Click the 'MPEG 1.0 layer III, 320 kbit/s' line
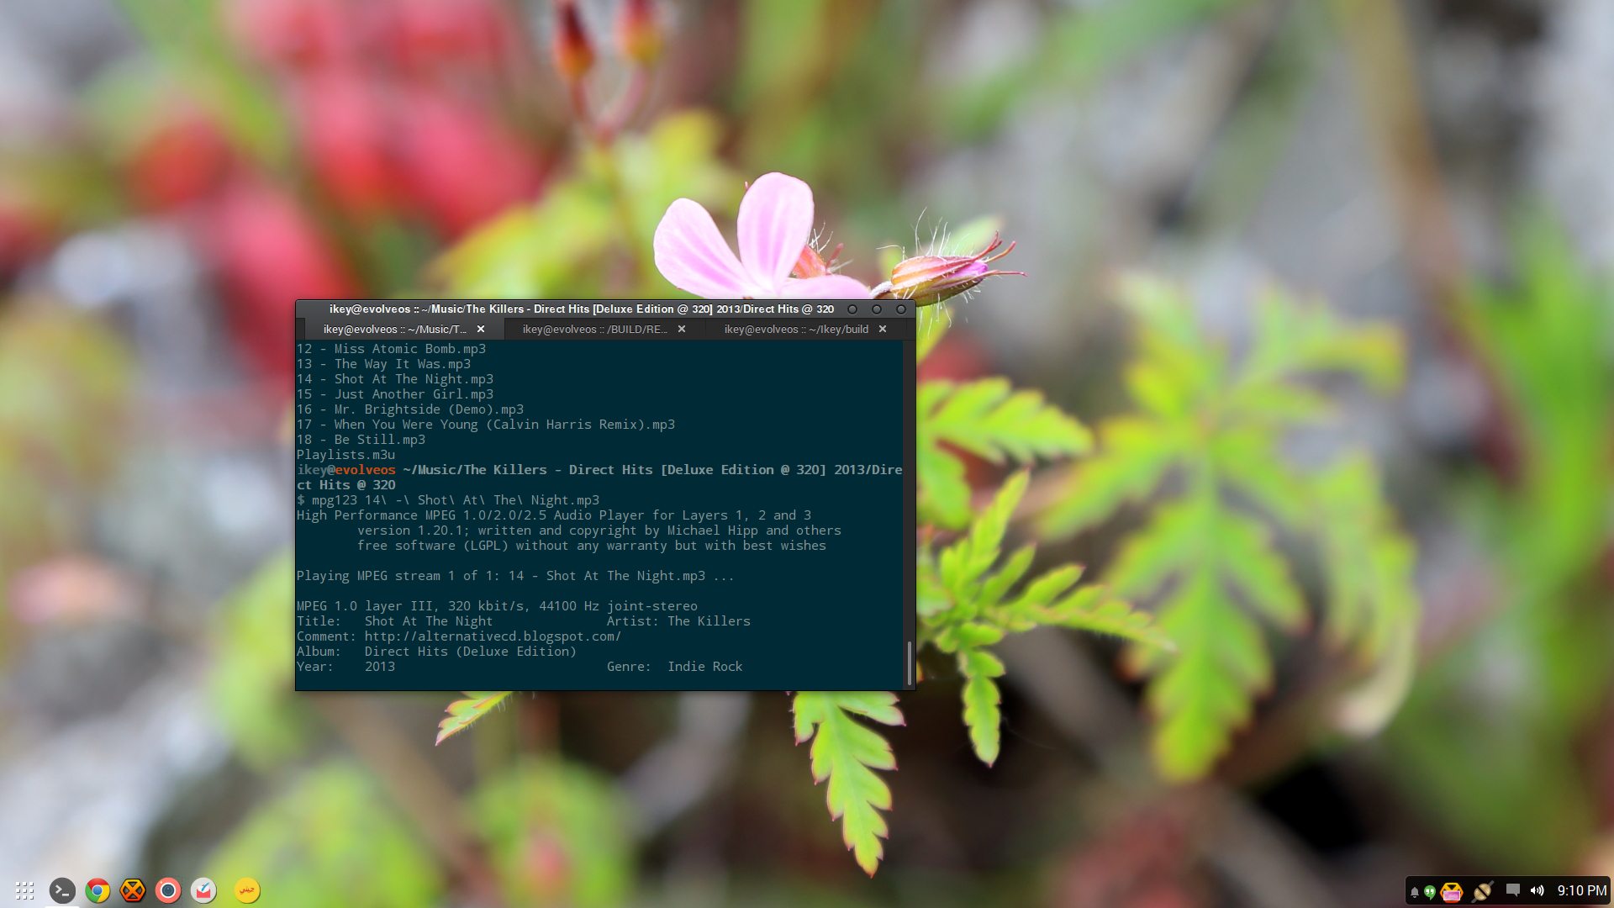This screenshot has height=908, width=1614. click(x=497, y=606)
